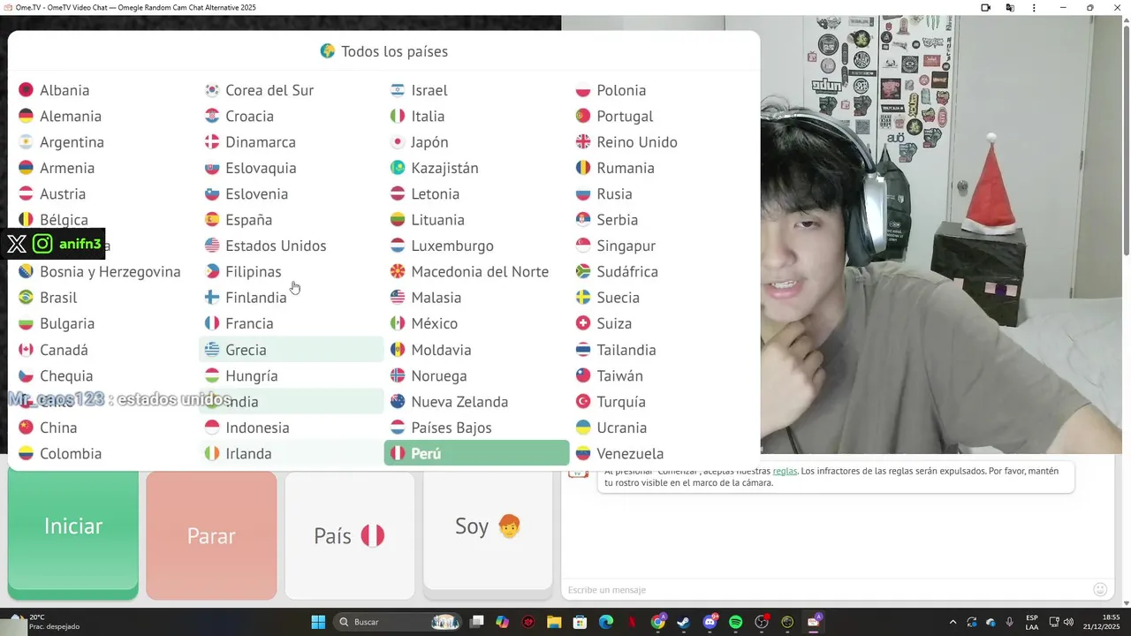Click the Brasil flag icon
The image size is (1131, 636).
(x=27, y=298)
